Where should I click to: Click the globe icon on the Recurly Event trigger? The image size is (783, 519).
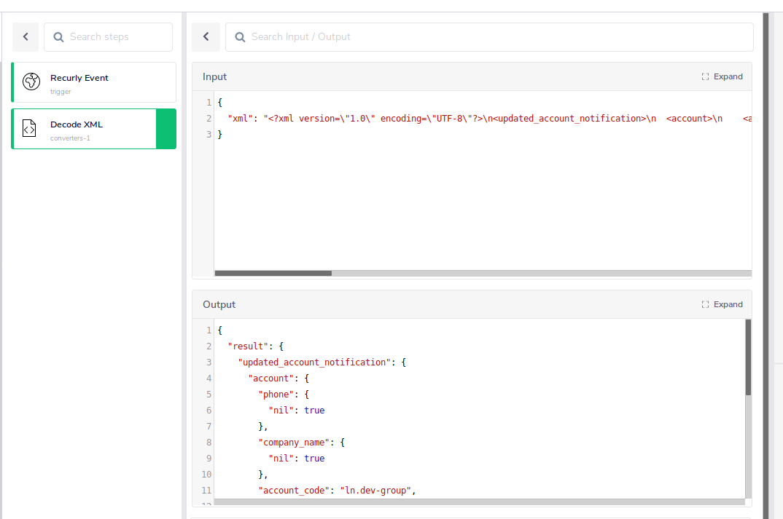31,82
